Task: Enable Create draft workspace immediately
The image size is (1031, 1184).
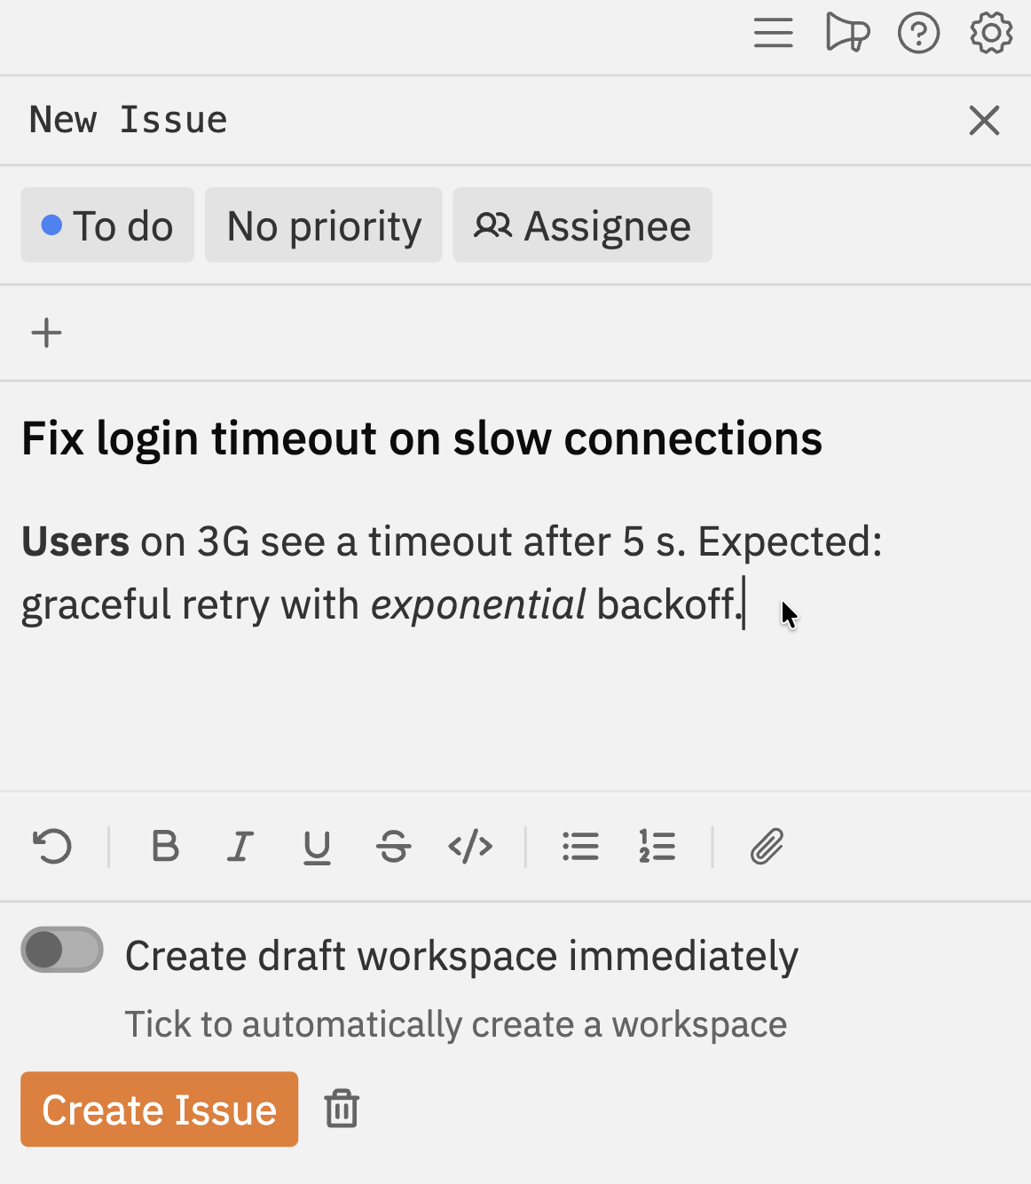Action: [61, 950]
